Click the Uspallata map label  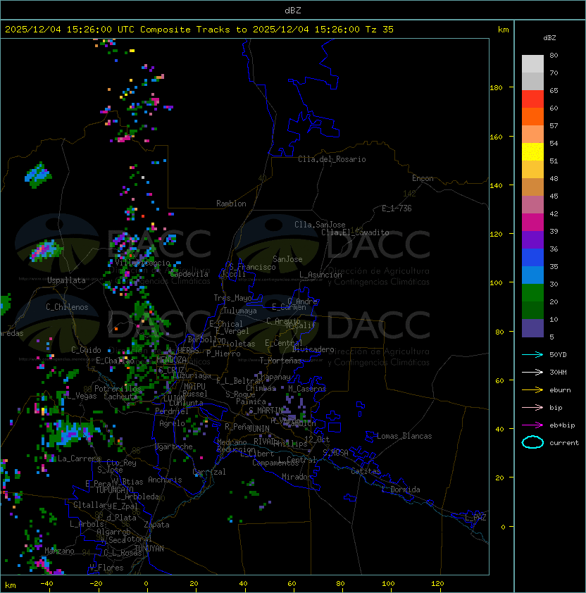66,280
